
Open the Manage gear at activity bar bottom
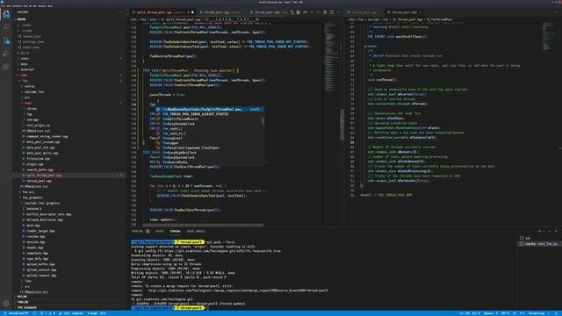tap(6, 304)
